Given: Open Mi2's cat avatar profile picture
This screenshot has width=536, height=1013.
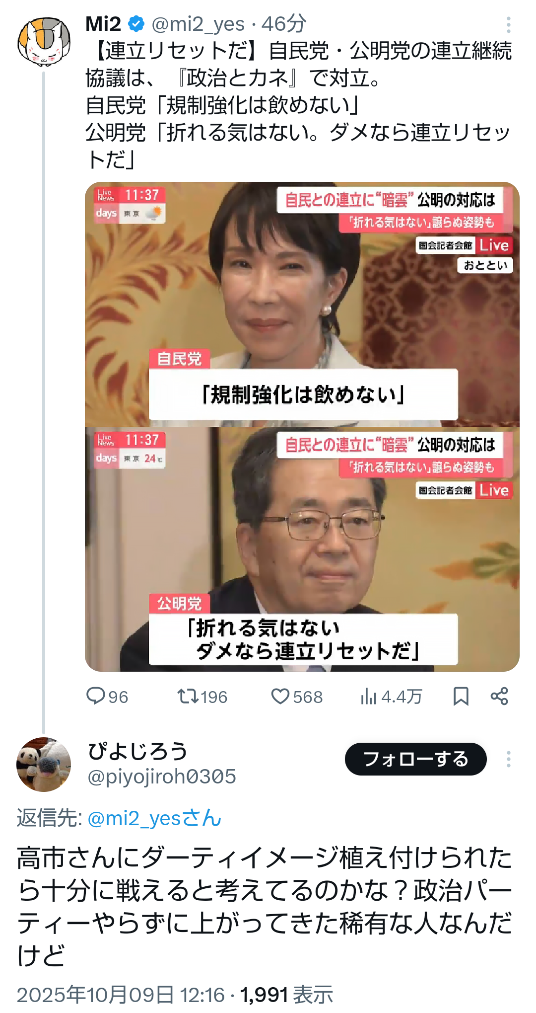Looking at the screenshot, I should point(44,42).
